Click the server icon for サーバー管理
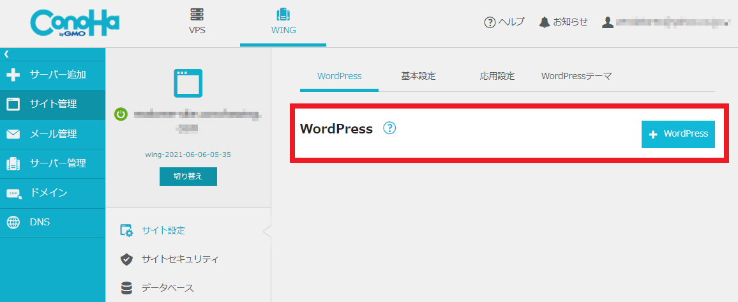The height and width of the screenshot is (302, 738). click(x=13, y=163)
